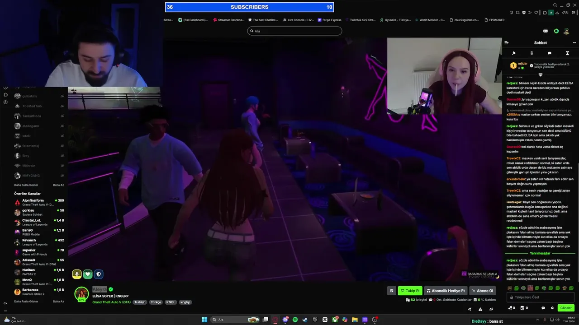The height and width of the screenshot is (325, 579).
Task: Open BarisG recommended channel
Action: point(39,232)
